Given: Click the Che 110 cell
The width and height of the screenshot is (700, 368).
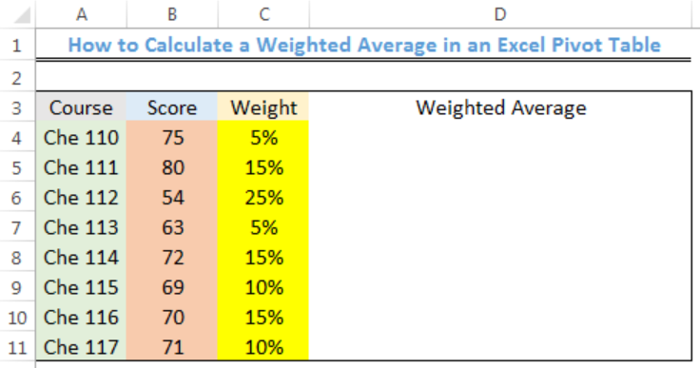Looking at the screenshot, I should (x=81, y=137).
